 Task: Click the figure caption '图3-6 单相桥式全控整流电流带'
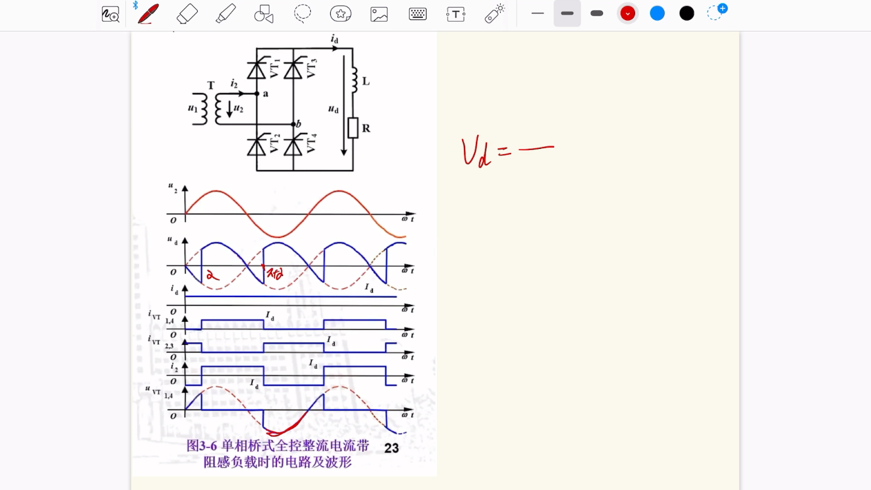pyautogui.click(x=278, y=446)
